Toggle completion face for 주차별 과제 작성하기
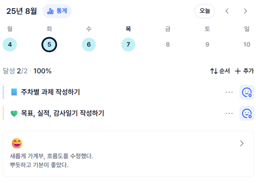Viewport: 256px width, 183px height. tap(247, 92)
